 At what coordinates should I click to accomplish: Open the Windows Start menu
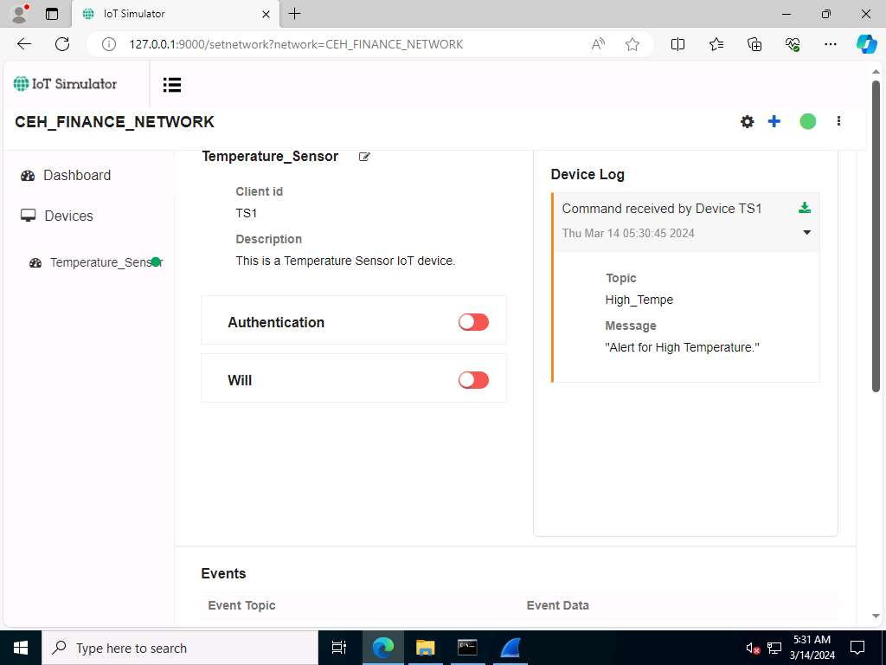tap(21, 648)
